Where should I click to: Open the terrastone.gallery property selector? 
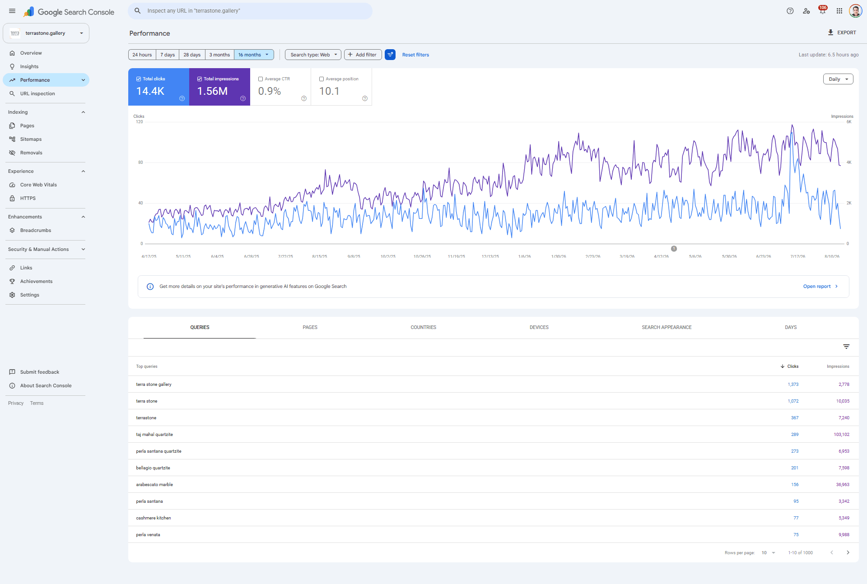[x=46, y=33]
